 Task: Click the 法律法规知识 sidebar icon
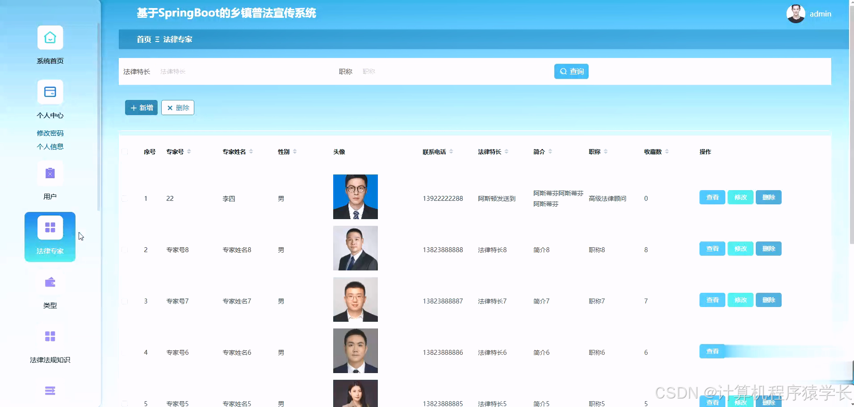[50, 336]
